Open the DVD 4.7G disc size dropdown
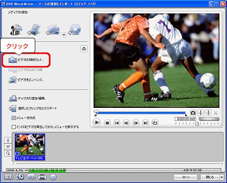 click(17, 170)
